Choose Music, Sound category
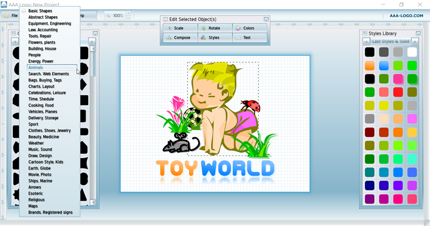The image size is (430, 226). click(40, 150)
